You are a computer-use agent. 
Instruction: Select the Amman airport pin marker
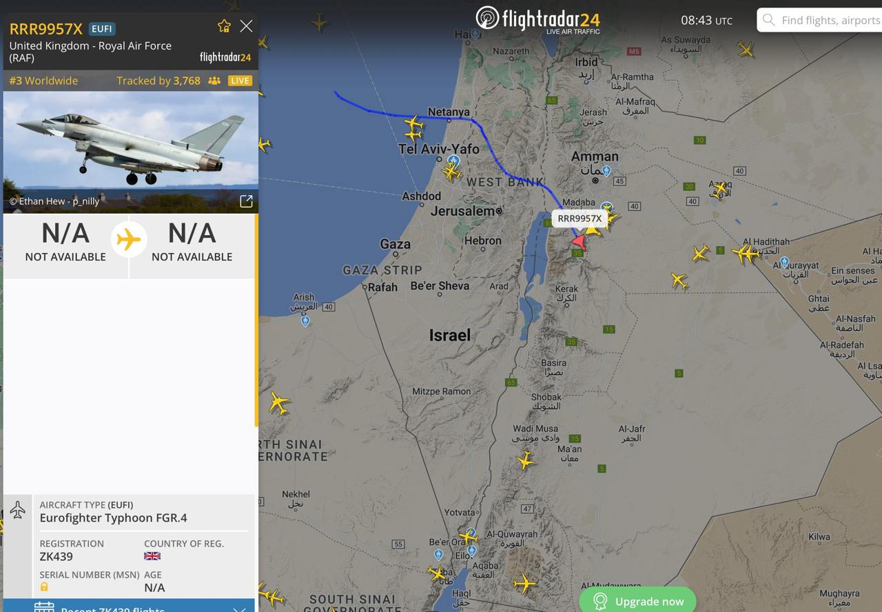(x=606, y=170)
